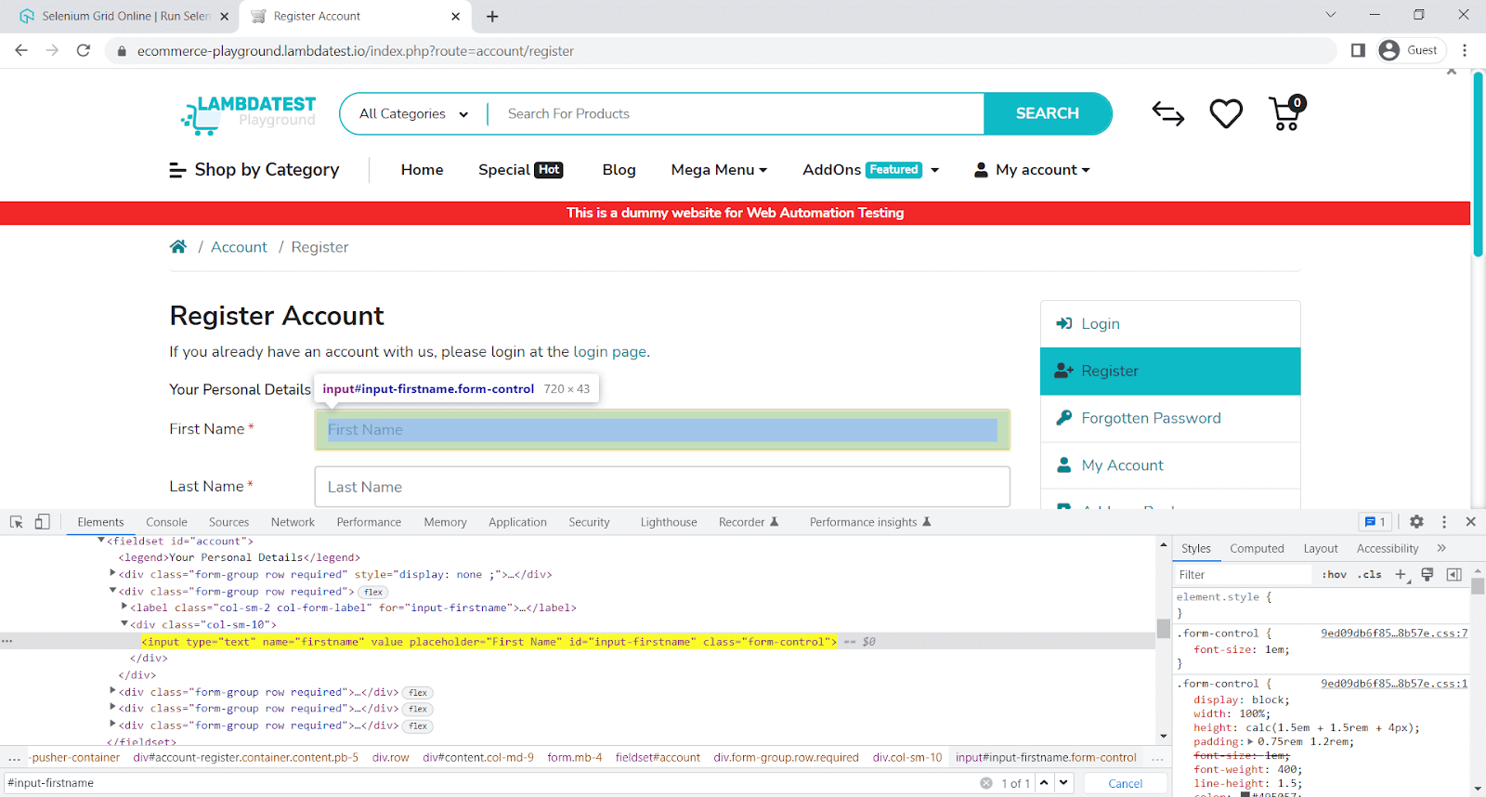The height and width of the screenshot is (797, 1486).
Task: Expand the Mega Menu dropdown
Action: tap(719, 169)
